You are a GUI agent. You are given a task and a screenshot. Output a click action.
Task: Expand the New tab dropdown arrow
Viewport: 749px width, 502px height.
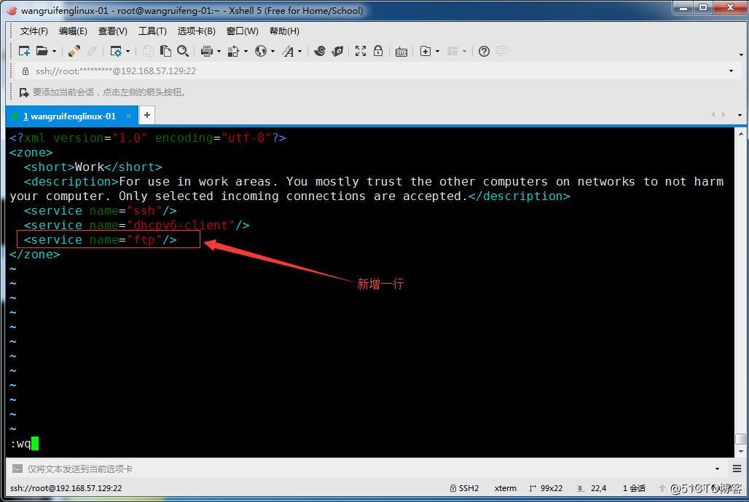click(x=437, y=51)
